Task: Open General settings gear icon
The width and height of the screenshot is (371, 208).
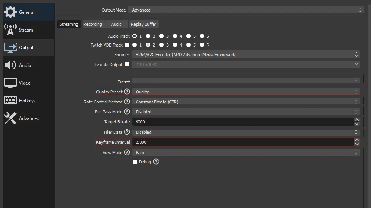Action: [10, 12]
